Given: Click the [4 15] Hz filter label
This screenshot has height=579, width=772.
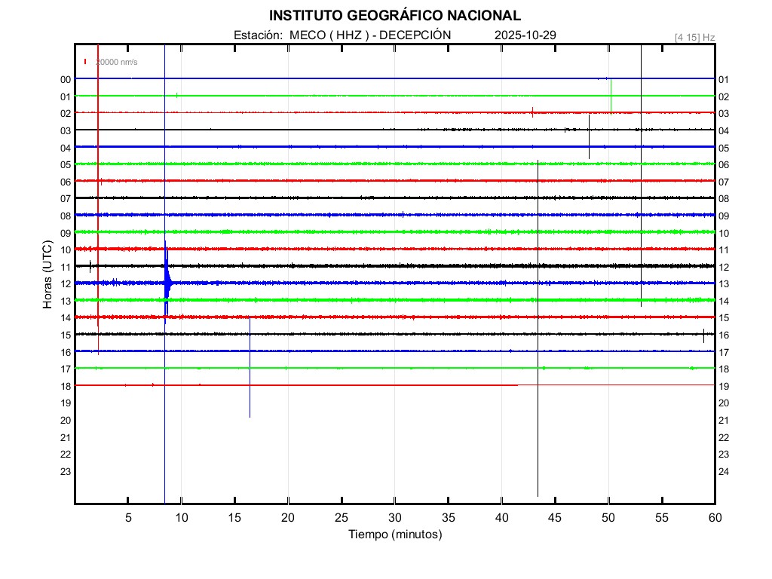Looking at the screenshot, I should pyautogui.click(x=694, y=37).
